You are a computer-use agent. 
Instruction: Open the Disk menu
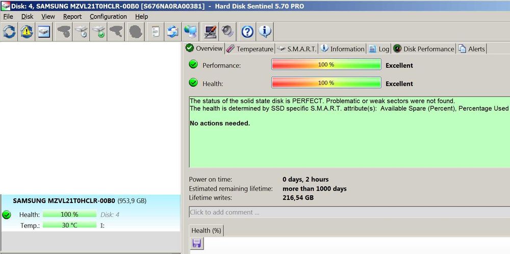(x=28, y=16)
